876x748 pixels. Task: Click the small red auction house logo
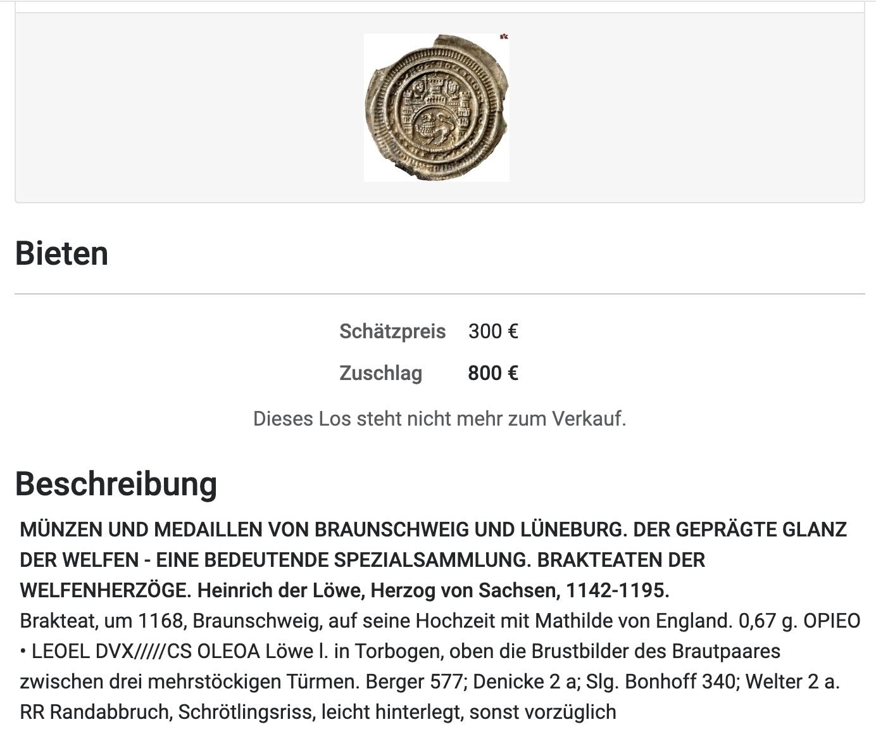pyautogui.click(x=504, y=37)
